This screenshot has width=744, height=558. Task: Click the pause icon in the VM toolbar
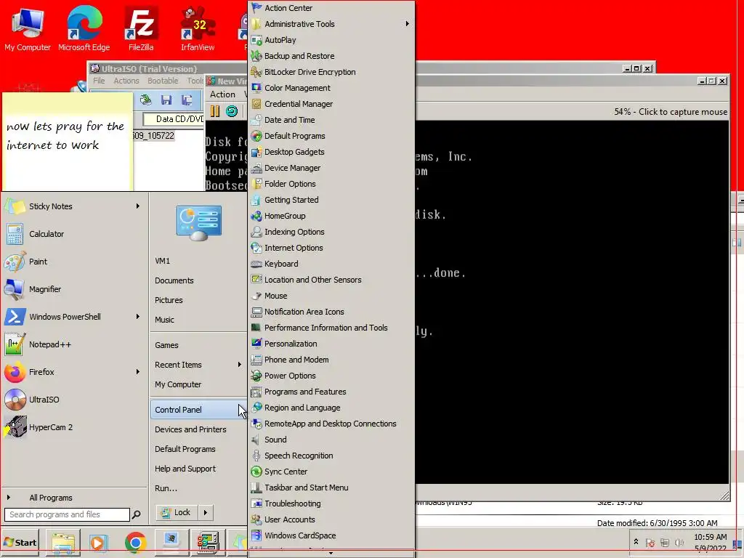[x=215, y=111]
